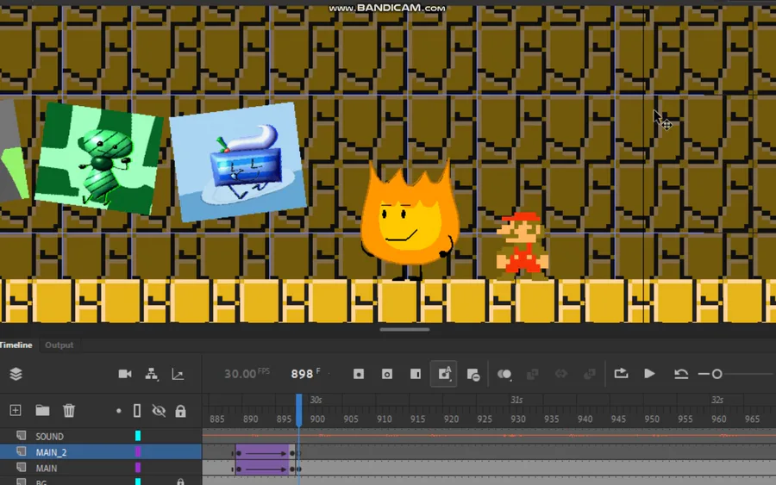Screen dimensions: 776x485
Task: Toggle show all layers as outlines
Action: [137, 411]
